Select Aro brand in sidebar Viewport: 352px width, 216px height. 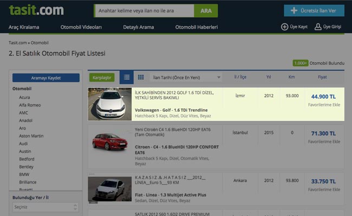[22, 128]
